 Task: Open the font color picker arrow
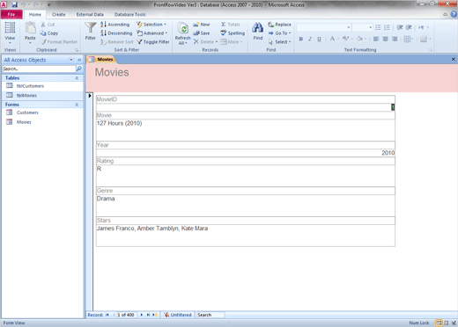[338, 39]
